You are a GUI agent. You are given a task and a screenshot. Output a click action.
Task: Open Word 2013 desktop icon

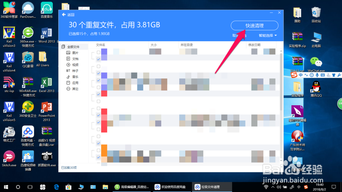pos(47,35)
